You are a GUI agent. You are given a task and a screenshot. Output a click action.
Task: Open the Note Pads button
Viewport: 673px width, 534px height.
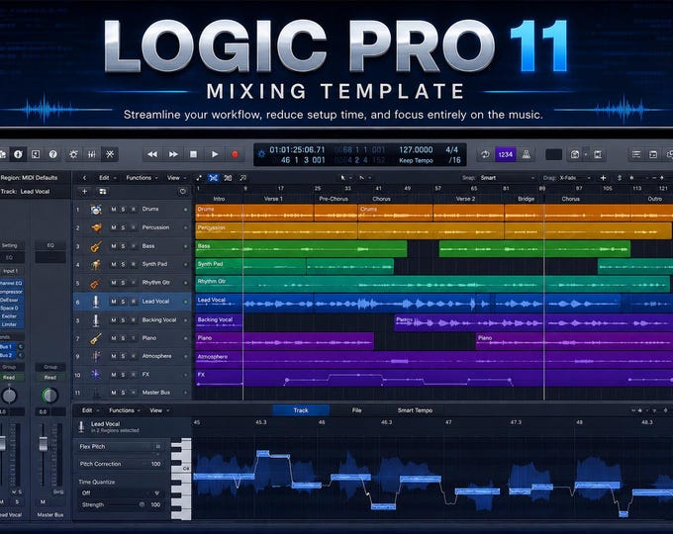pyautogui.click(x=653, y=154)
